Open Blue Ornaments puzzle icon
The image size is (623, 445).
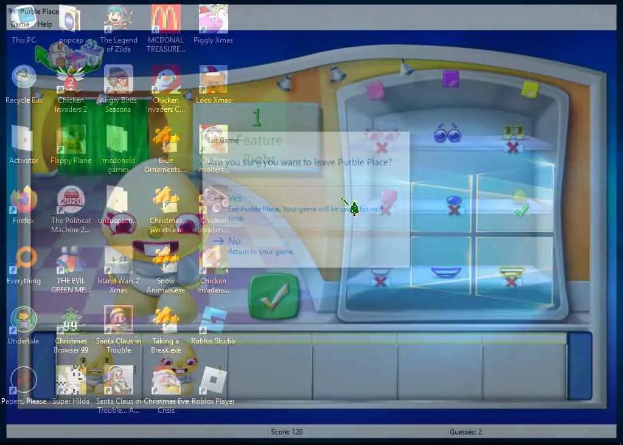tap(165, 150)
